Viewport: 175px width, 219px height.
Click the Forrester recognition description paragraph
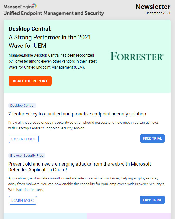click(53, 61)
